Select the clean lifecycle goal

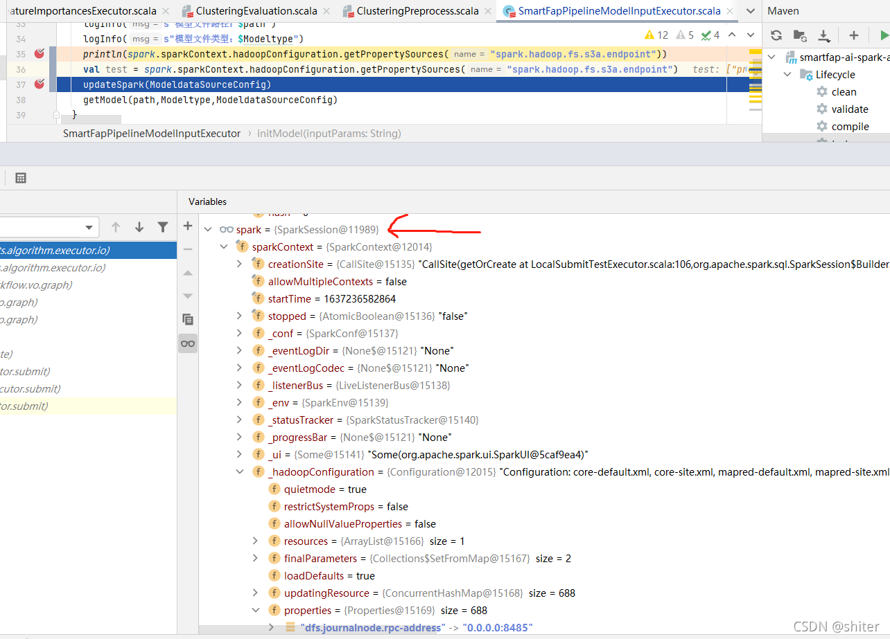(x=844, y=92)
